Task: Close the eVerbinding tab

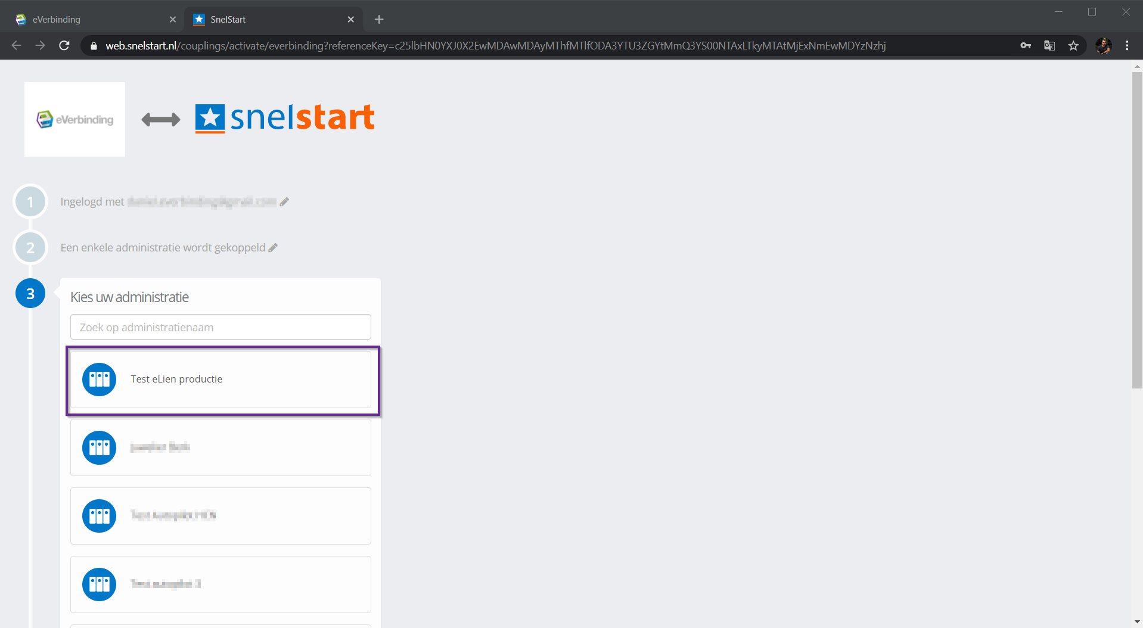Action: pyautogui.click(x=173, y=19)
